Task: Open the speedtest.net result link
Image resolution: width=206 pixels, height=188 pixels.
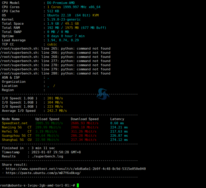Action: (x=76, y=169)
